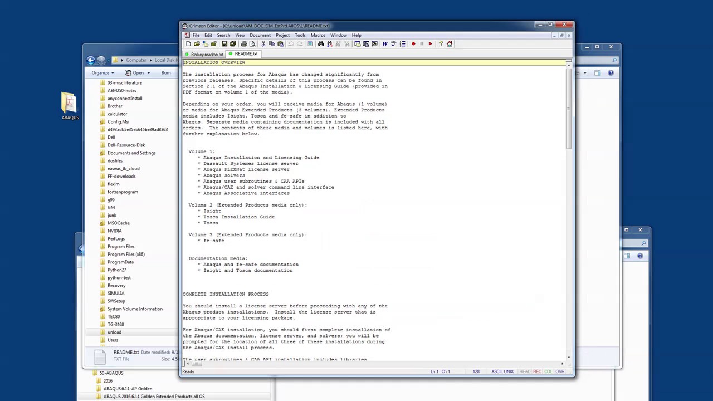The image size is (713, 401).
Task: Toggle line numbers toolbar icon
Action: pyautogui.click(x=402, y=43)
